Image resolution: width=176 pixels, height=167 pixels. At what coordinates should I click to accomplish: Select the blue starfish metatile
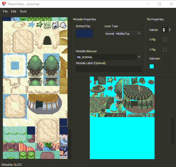click(x=31, y=25)
